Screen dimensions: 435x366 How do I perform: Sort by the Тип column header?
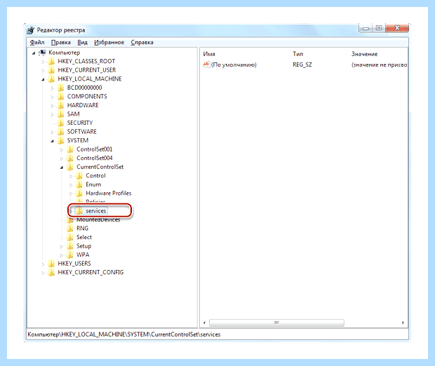[x=297, y=54]
